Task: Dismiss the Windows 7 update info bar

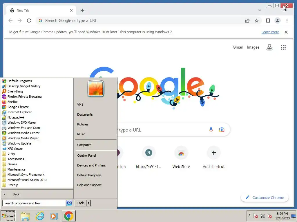Action: (286, 32)
